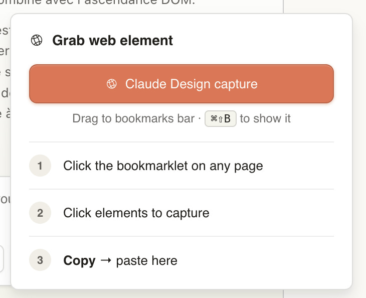Viewport: 366px width, 298px height.
Task: Click the step 1 number circle
Action: point(40,166)
